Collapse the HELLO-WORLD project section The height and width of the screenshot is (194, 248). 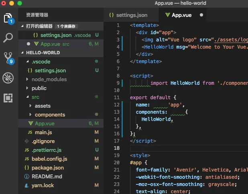pyautogui.click(x=23, y=53)
